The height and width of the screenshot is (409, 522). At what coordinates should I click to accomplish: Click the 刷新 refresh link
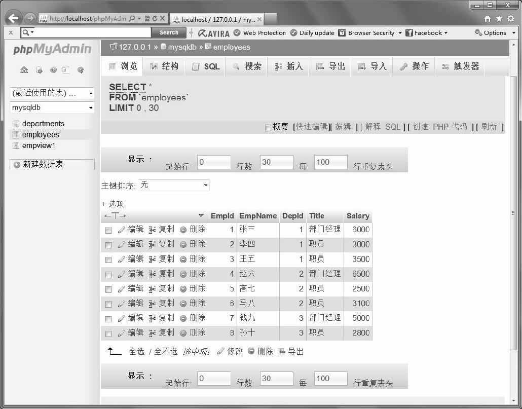pos(489,127)
